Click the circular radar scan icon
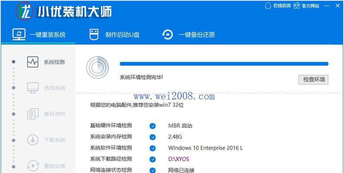 97,67
